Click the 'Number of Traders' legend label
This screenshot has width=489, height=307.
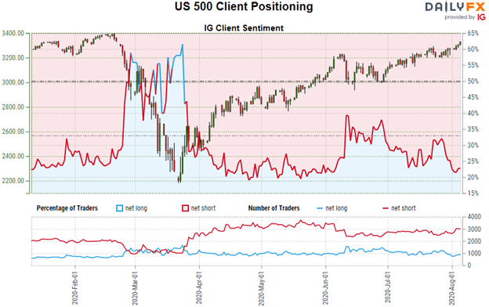click(x=273, y=208)
